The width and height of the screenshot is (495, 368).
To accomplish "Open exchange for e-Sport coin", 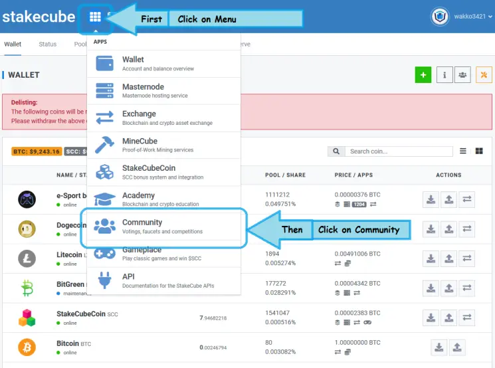I will point(467,199).
